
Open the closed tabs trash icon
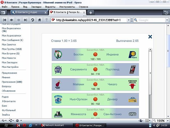(166, 12)
